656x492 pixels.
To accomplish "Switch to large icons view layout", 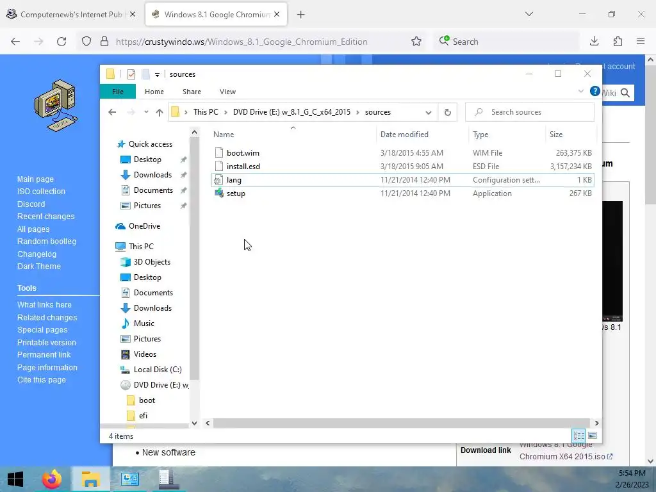I will 593,436.
